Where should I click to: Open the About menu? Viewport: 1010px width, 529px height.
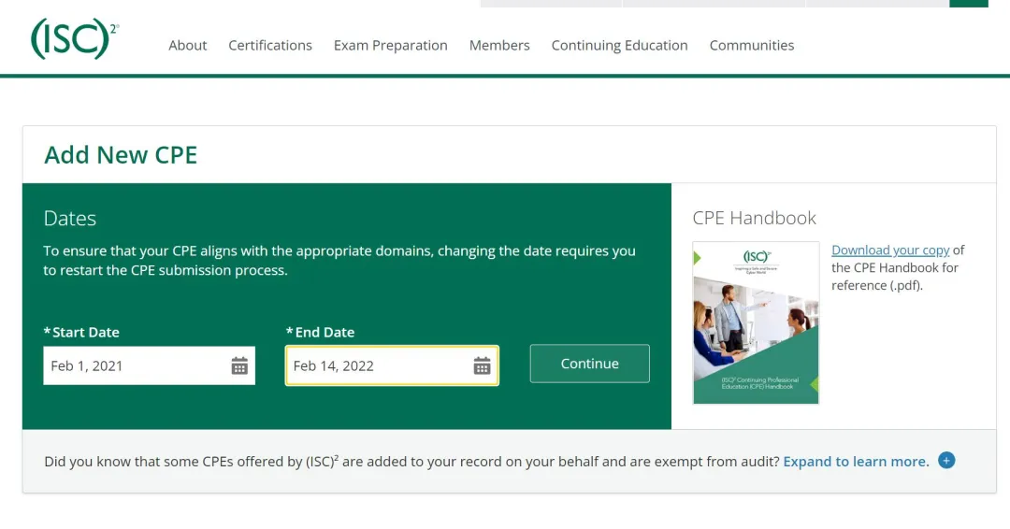(x=187, y=45)
